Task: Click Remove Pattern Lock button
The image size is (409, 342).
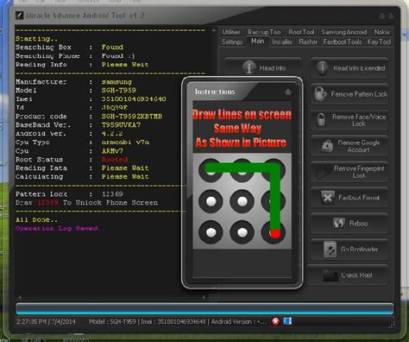Action: tap(349, 94)
